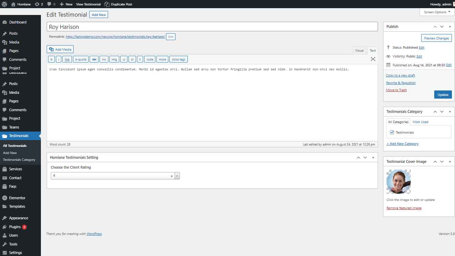Viewport: 455px width, 256px height.
Task: Switch to the Most Used categories tab
Action: (420, 122)
